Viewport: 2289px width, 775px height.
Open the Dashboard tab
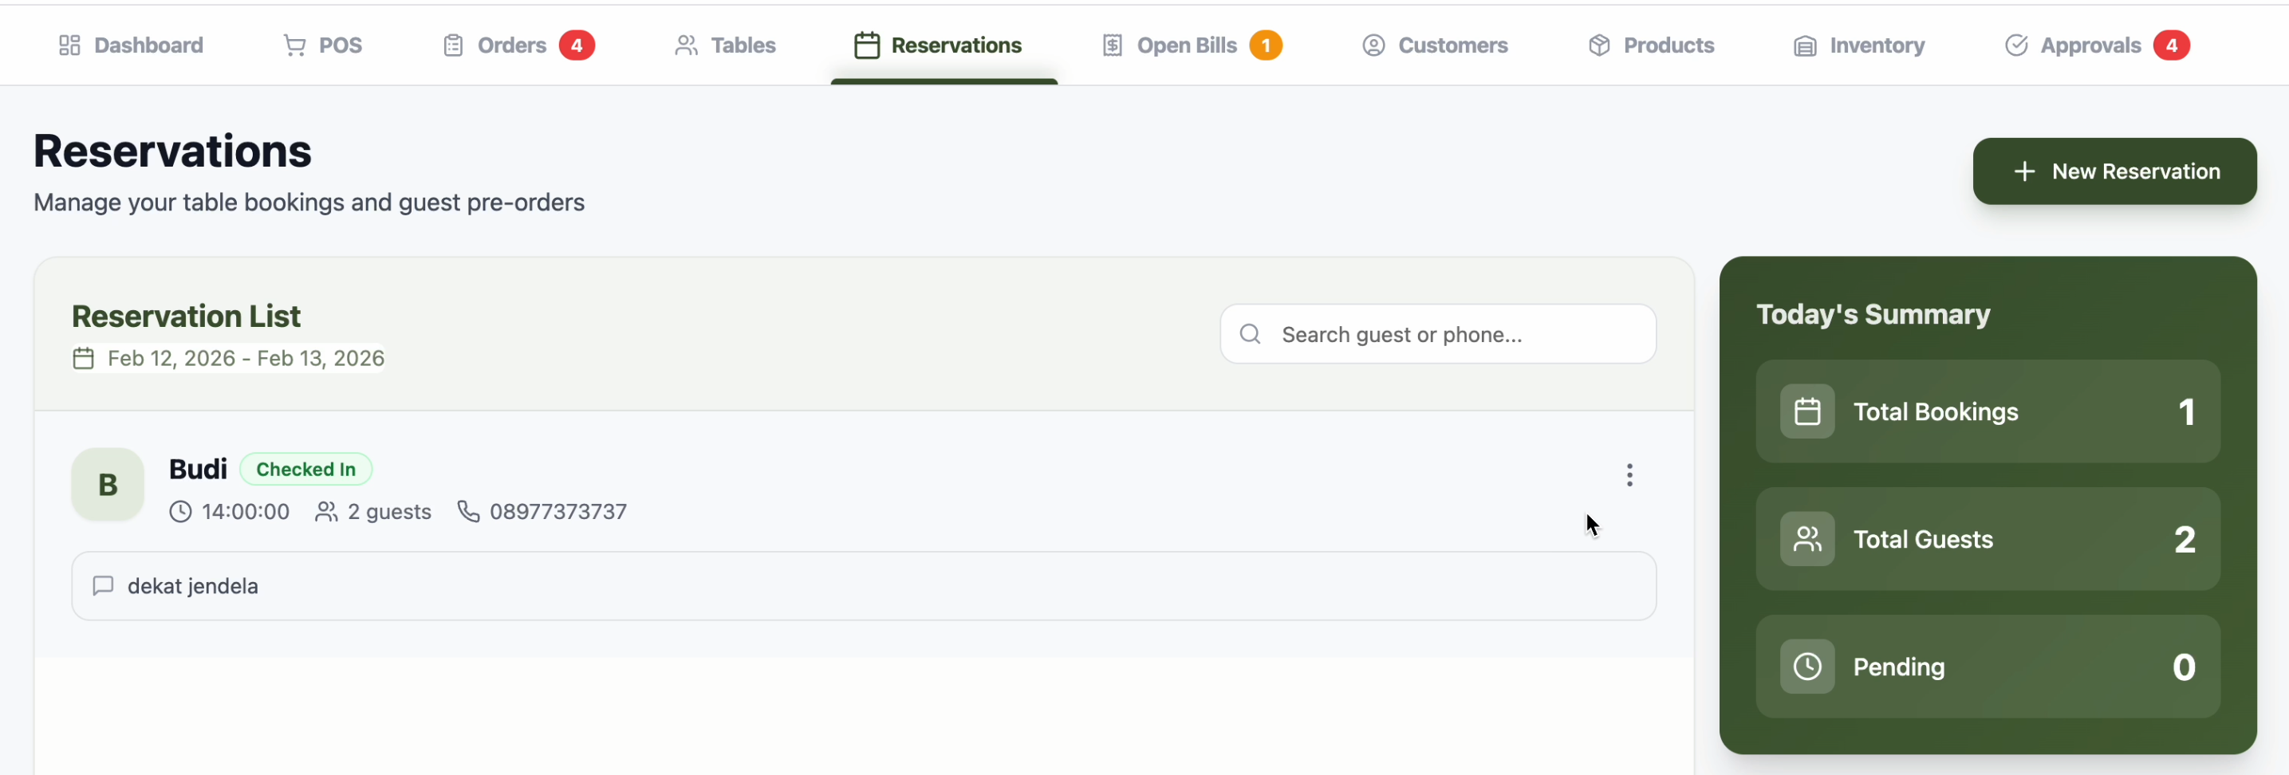click(131, 45)
